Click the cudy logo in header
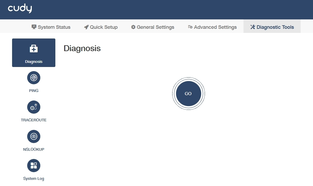This screenshot has height=186, width=313. [20, 9]
